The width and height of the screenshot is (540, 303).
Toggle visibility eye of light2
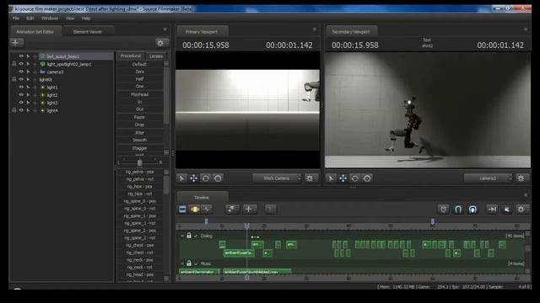(21, 95)
